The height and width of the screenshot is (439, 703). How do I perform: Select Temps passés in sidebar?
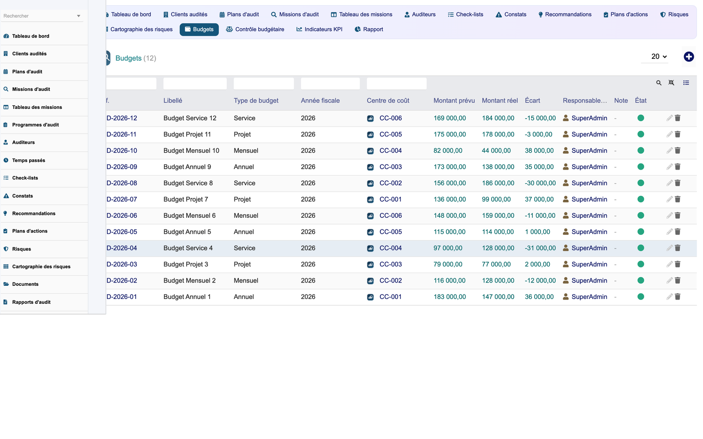[44, 160]
